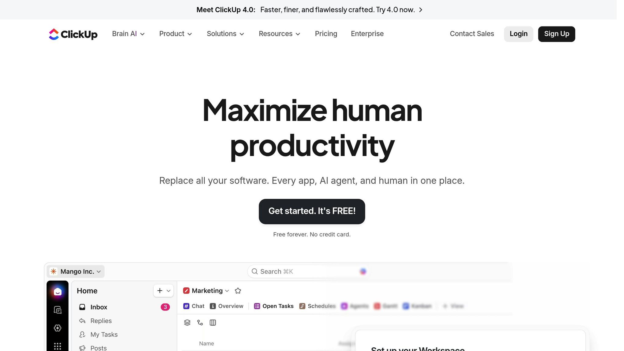Follow the Contact Sales link
624x351 pixels.
pyautogui.click(x=472, y=34)
